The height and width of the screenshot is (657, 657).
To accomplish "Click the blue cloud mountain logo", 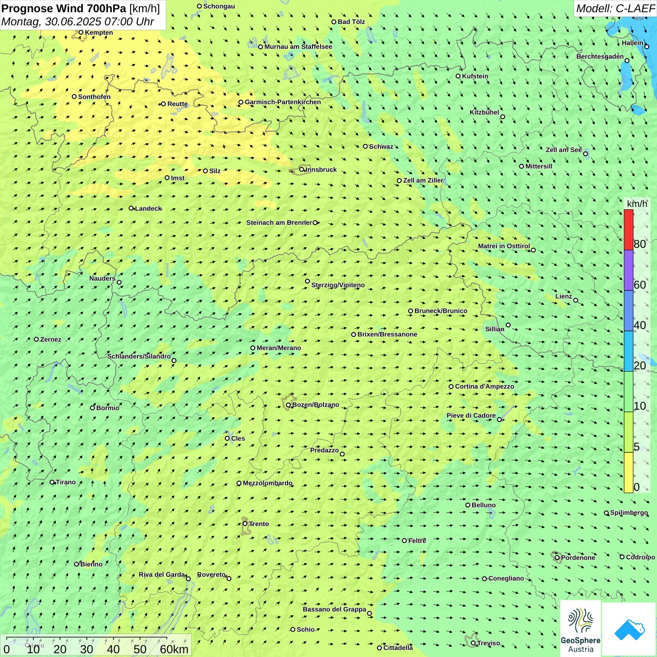I will pyautogui.click(x=629, y=629).
